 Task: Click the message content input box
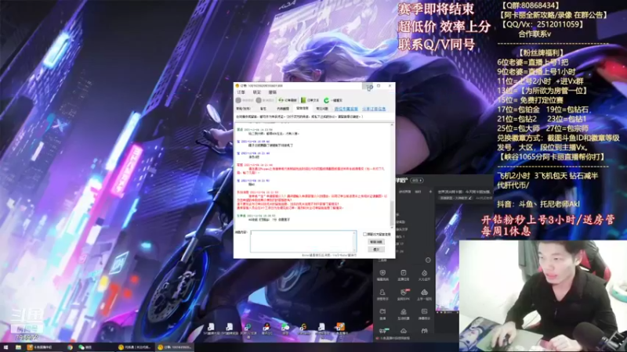[303, 241]
